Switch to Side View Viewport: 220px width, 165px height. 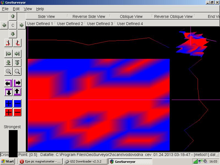[46, 16]
